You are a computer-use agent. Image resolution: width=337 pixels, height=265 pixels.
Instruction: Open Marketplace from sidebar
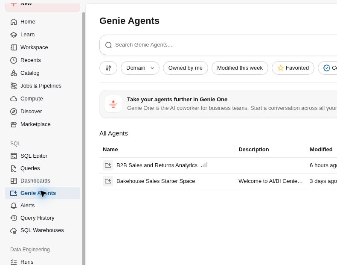(43, 124)
